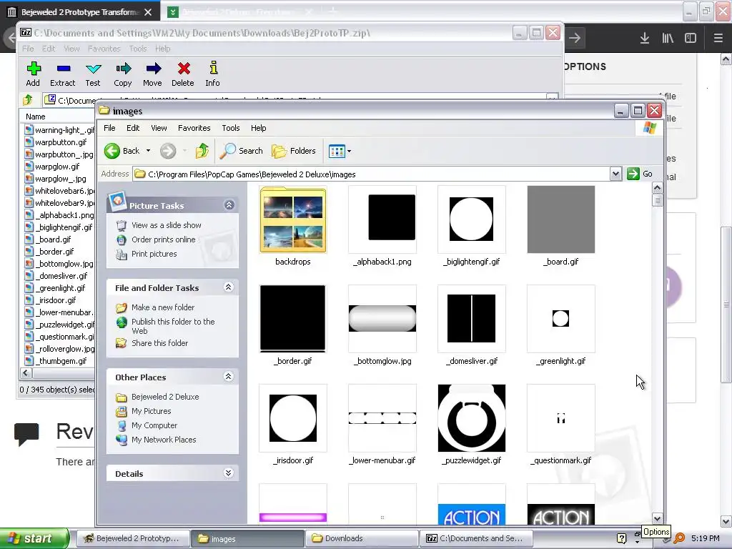Open the Windows Start button
This screenshot has width=732, height=549.
coord(34,538)
